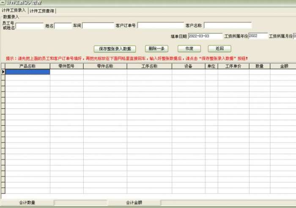The width and height of the screenshot is (296, 208).
Task: Click the first-row 工序名称 cell
Action: [150, 72]
